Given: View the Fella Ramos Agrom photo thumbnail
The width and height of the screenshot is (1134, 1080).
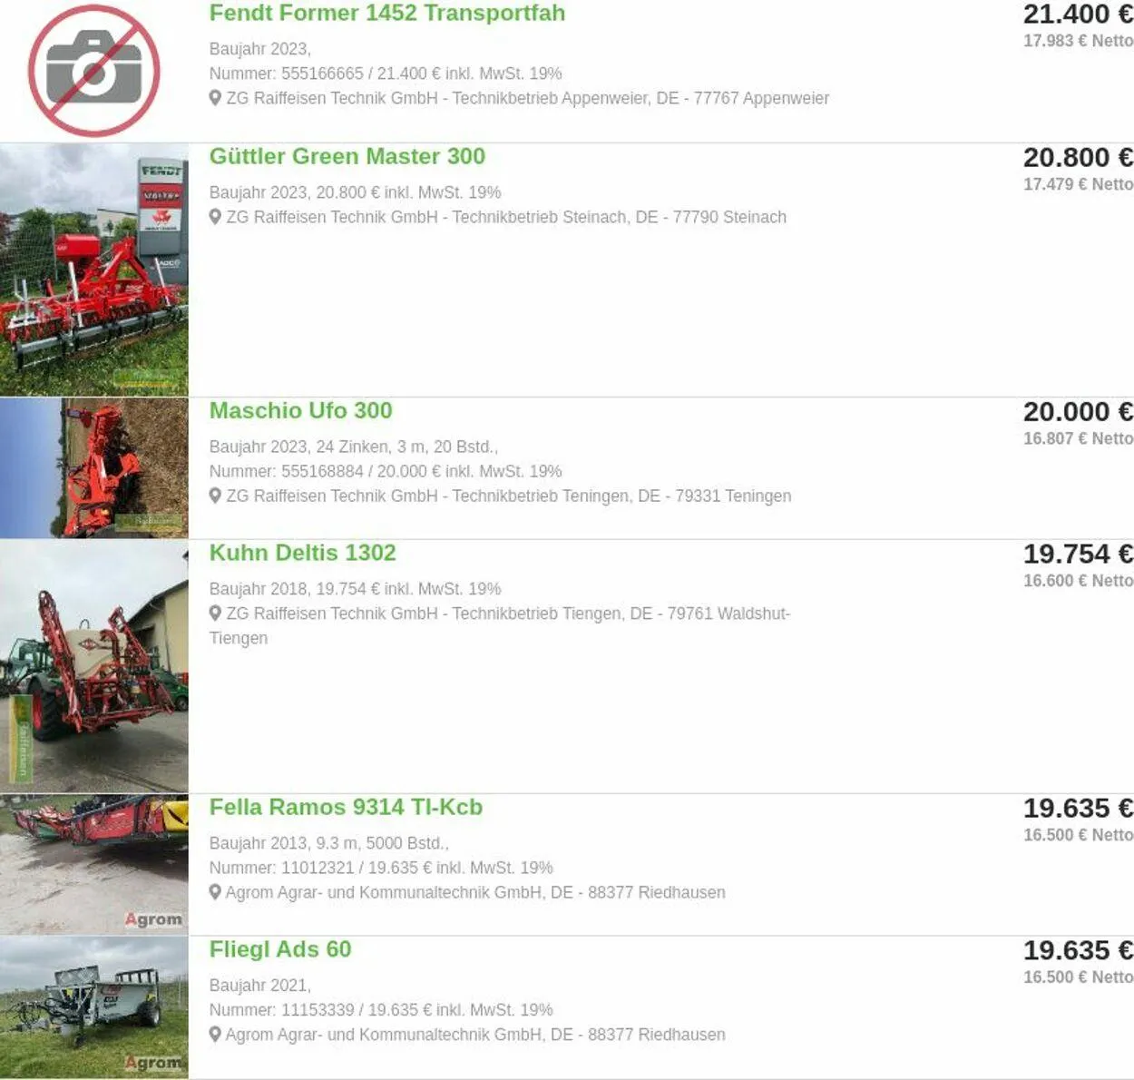Looking at the screenshot, I should coord(94,865).
